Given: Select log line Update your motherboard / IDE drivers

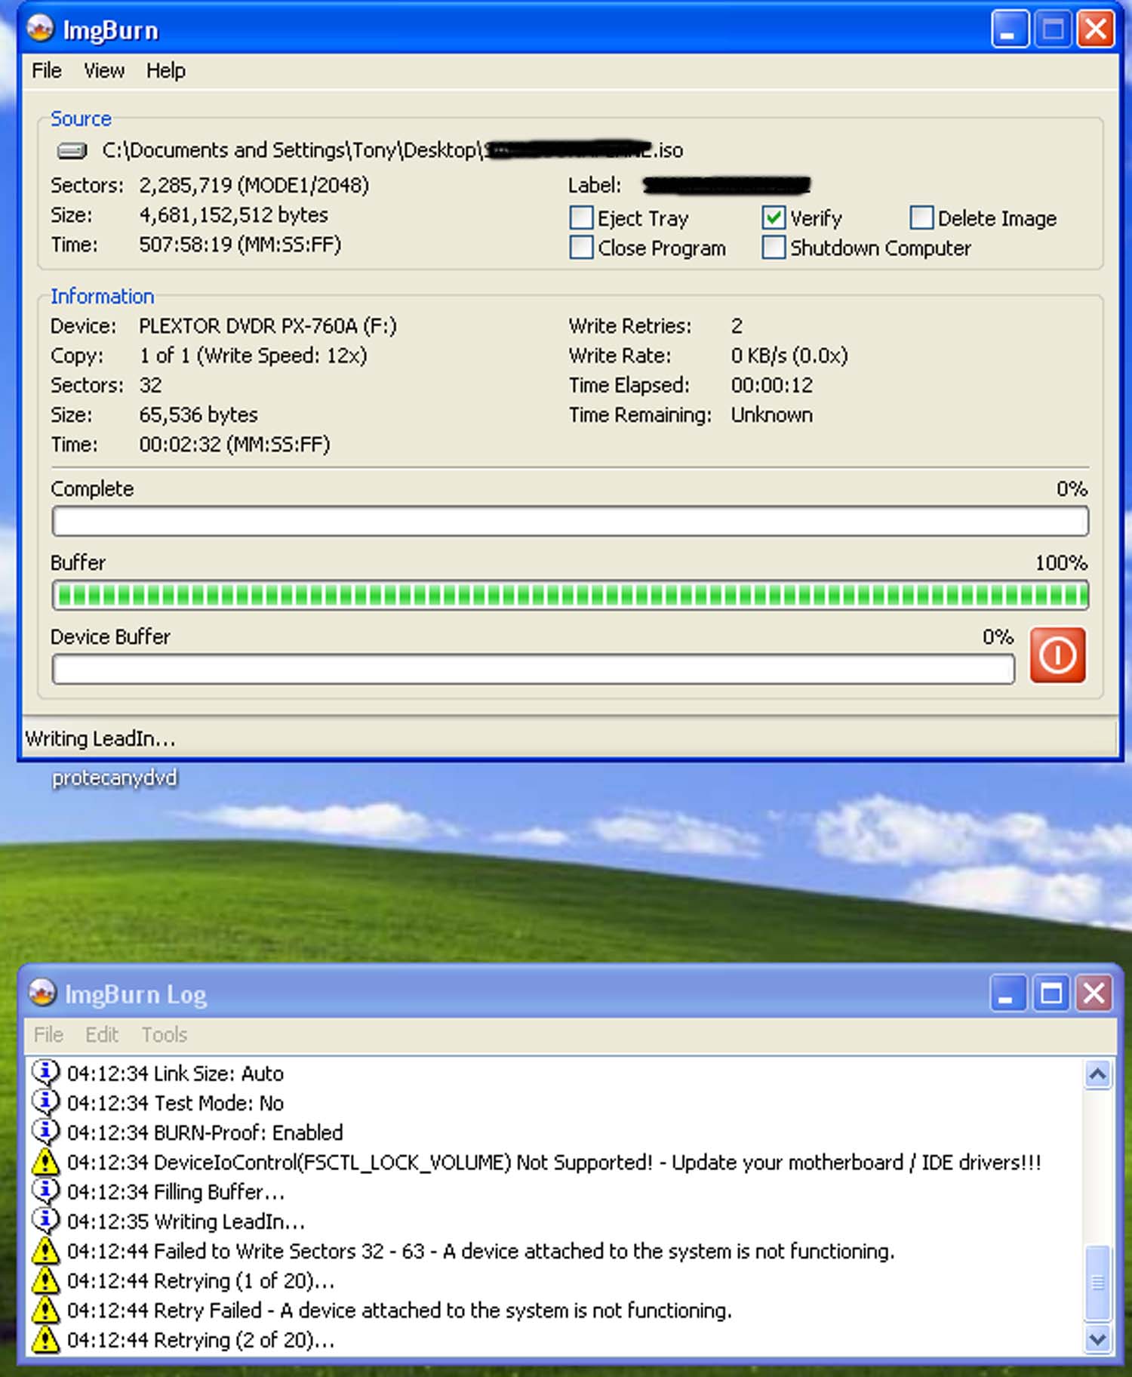Looking at the screenshot, I should [554, 1162].
